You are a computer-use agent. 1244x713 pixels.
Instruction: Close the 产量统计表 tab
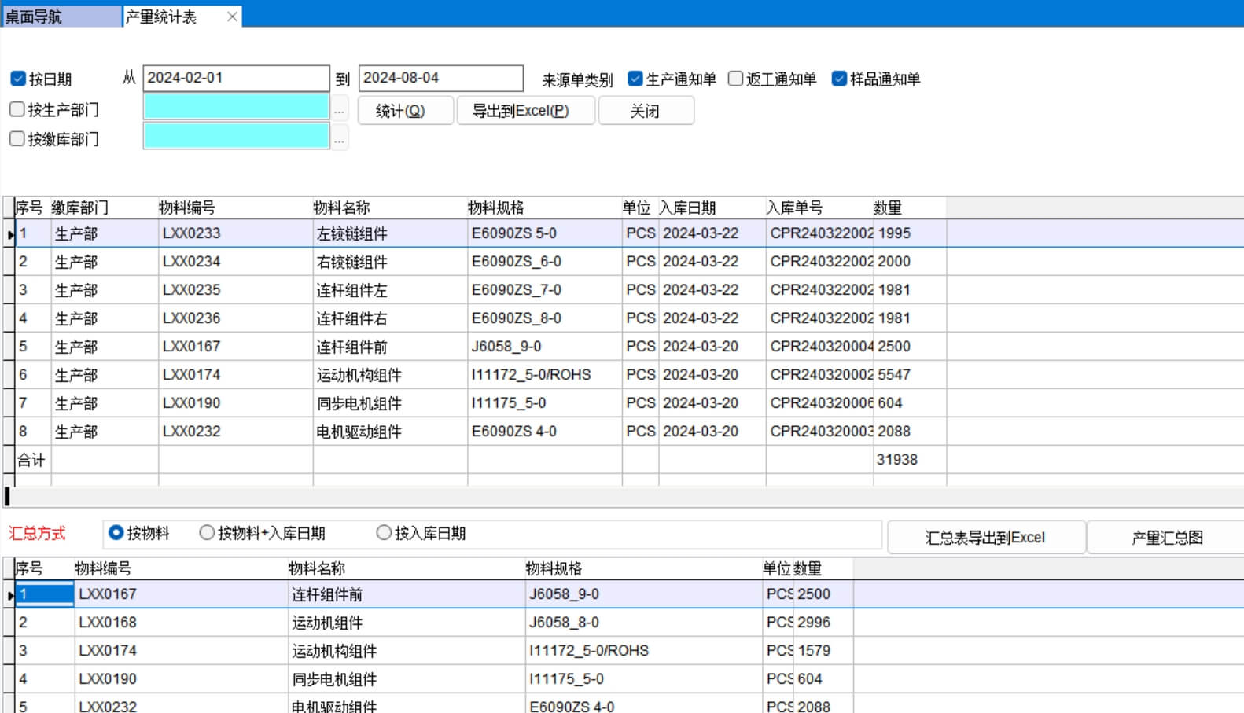click(232, 17)
